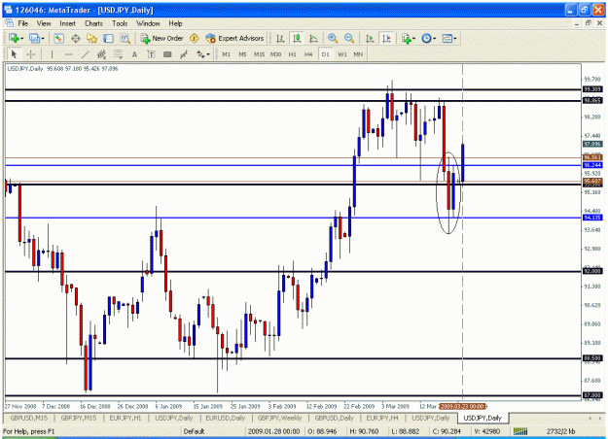608x439 pixels.
Task: Draw a vertical line
Action: click(52, 54)
